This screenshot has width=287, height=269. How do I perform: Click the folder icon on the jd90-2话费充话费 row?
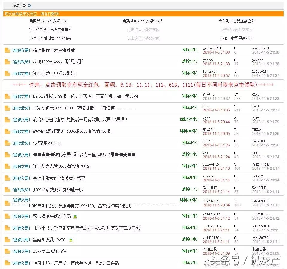coord(7,189)
